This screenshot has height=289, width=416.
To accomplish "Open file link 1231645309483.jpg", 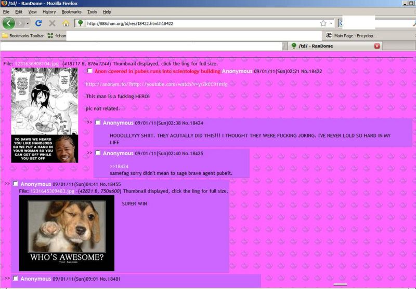I will pos(53,191).
